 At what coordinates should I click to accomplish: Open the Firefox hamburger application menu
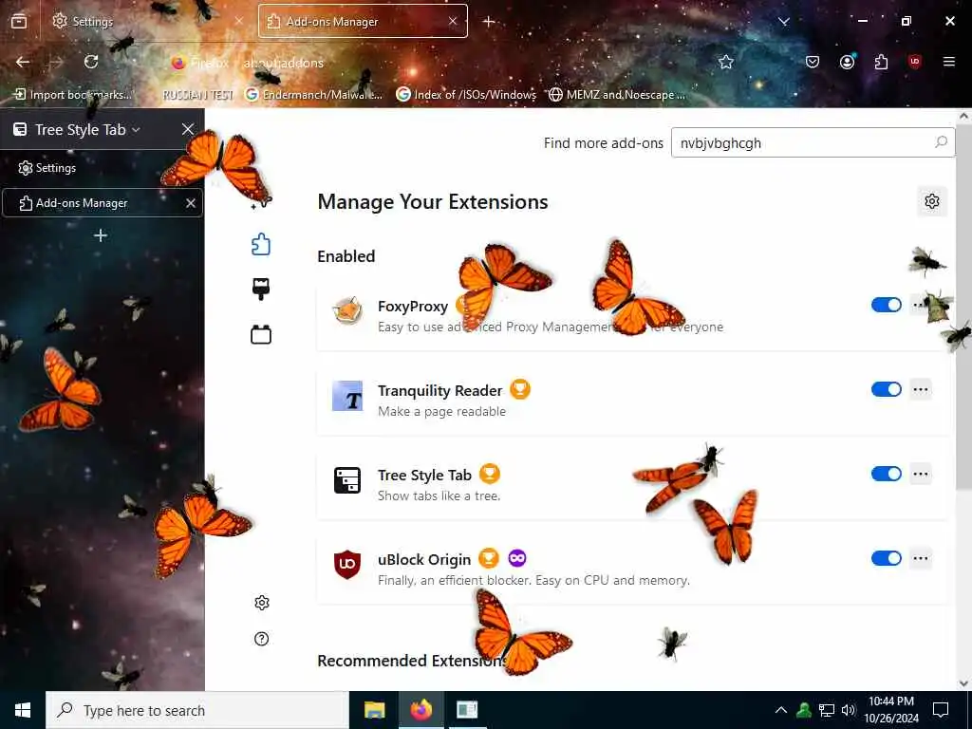coord(948,62)
